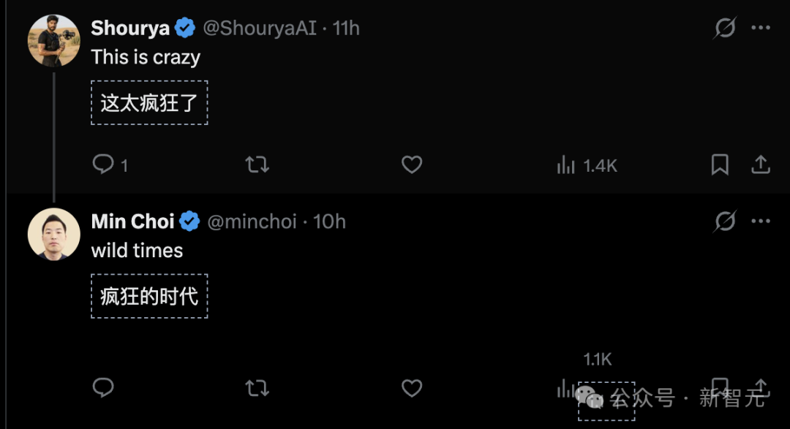Viewport: 790px width, 429px height.
Task: Bookmark Shourya's tweet
Action: pyautogui.click(x=720, y=164)
